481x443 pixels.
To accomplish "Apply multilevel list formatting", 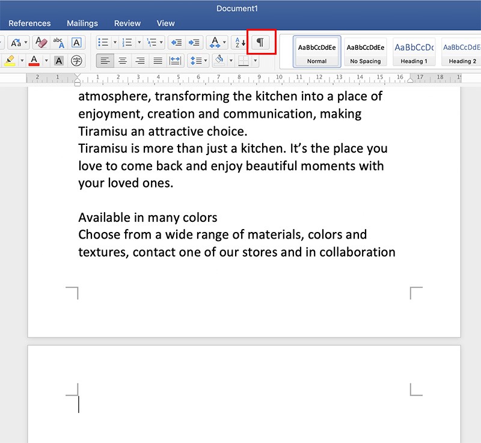I will point(152,42).
